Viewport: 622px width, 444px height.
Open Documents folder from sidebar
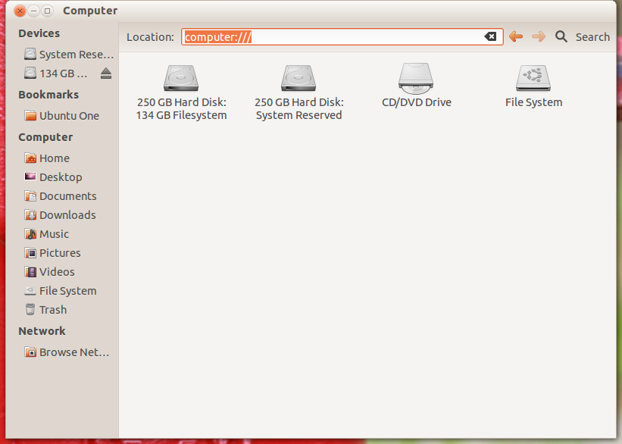pos(67,196)
